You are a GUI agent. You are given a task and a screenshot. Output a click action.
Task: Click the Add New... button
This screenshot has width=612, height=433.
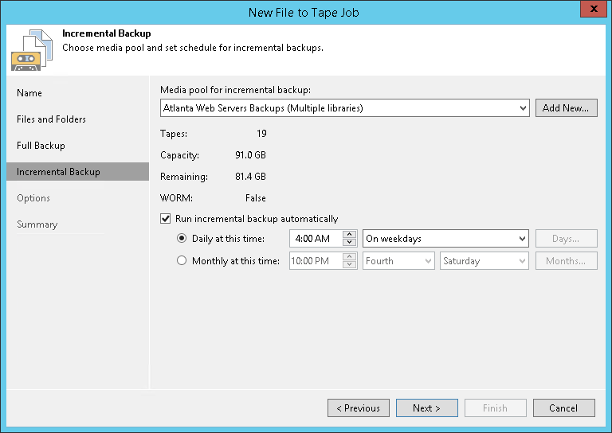566,108
